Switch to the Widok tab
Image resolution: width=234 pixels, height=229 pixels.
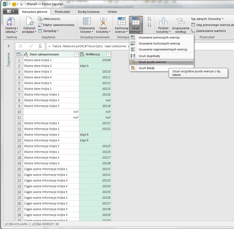tap(112, 12)
